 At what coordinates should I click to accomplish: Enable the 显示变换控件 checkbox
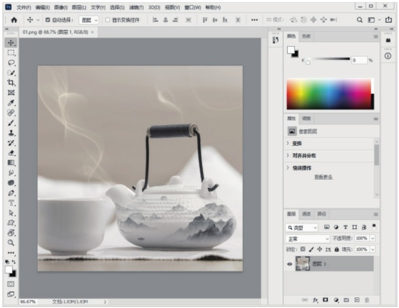[108, 20]
